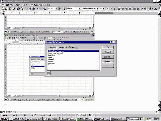
Task: Open the Zoom percentage dropdown
Action: tap(56, 9)
